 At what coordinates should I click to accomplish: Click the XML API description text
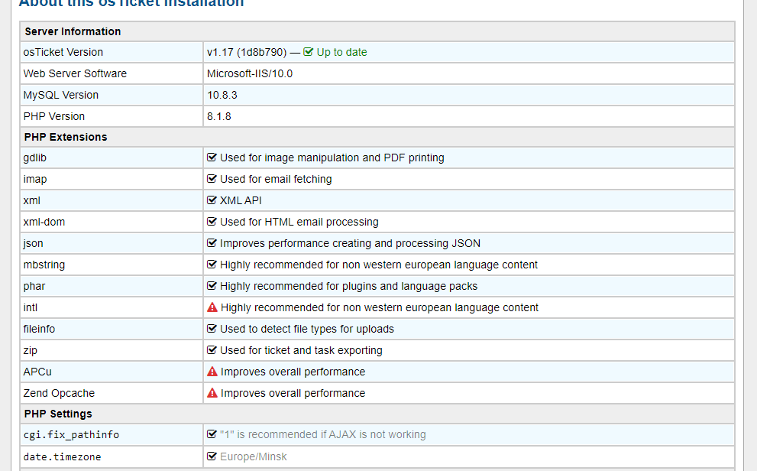241,200
